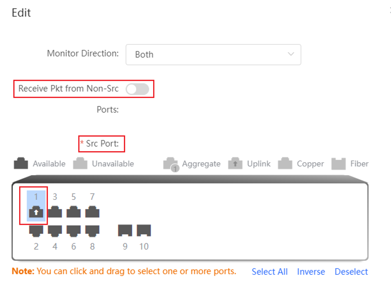
Task: Click the Inverse selection link
Action: 311,272
